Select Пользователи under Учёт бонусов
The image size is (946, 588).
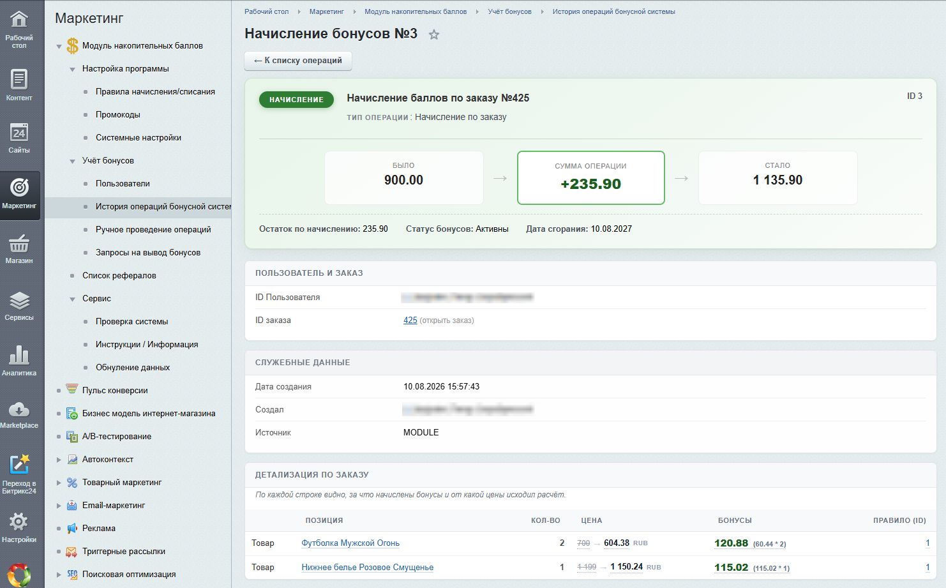[x=123, y=183]
